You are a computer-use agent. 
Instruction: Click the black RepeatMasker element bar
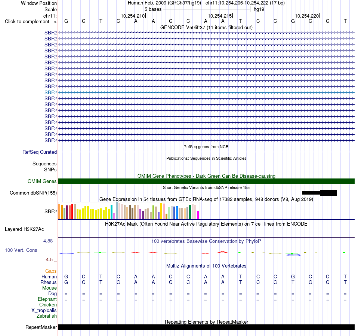pyautogui.click(x=206, y=327)
